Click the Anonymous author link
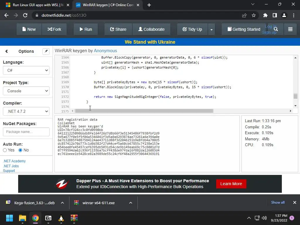This screenshot has height=225, width=300. pos(105,51)
